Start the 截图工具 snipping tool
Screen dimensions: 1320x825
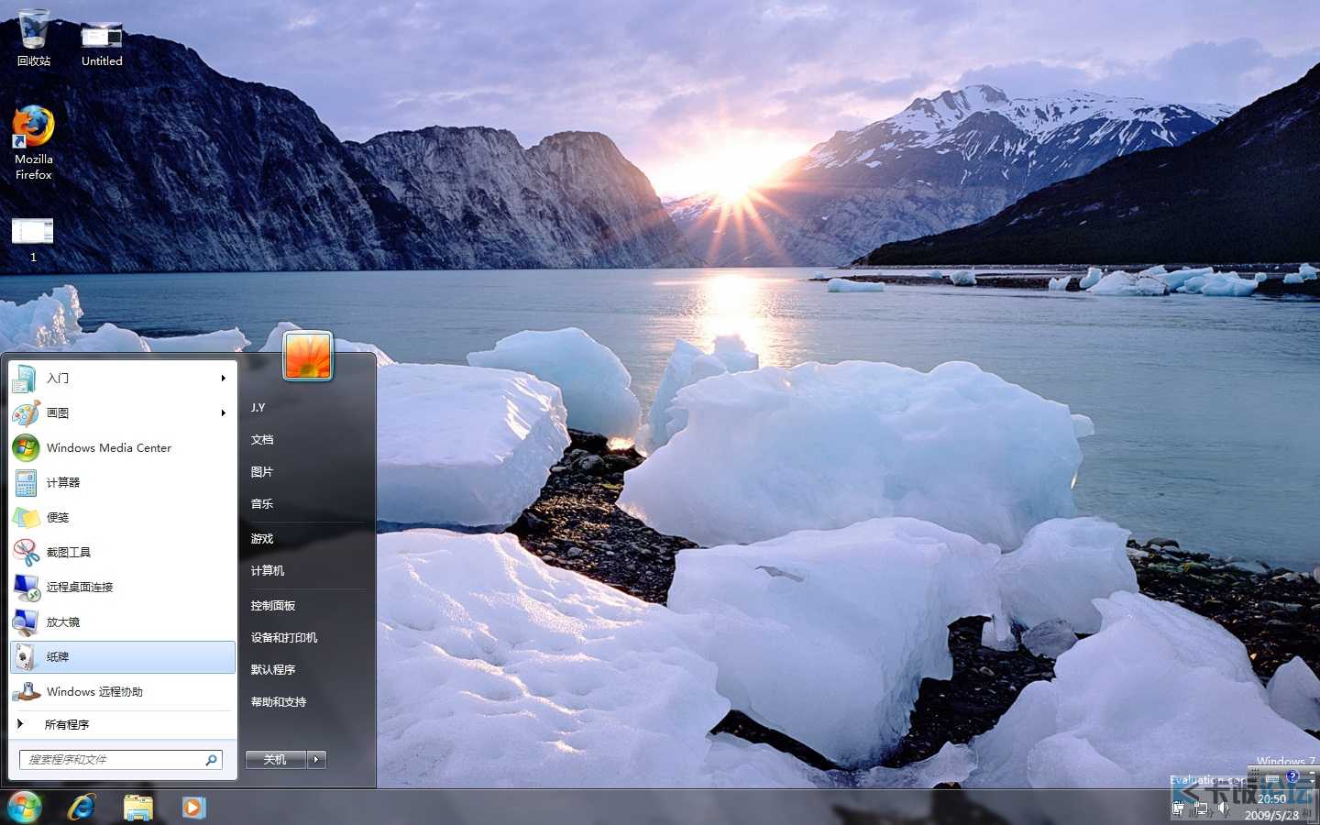click(25, 552)
